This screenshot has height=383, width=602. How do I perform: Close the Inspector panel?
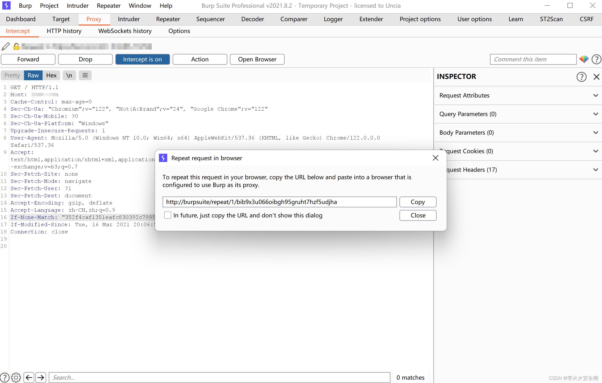click(596, 77)
